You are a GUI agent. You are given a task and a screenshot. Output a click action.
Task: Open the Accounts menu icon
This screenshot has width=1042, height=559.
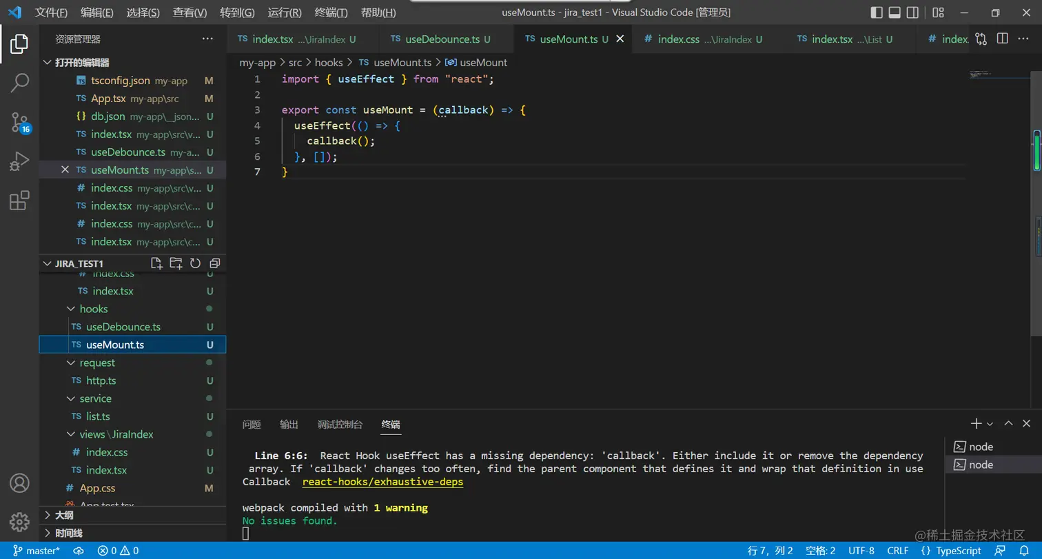pos(19,482)
